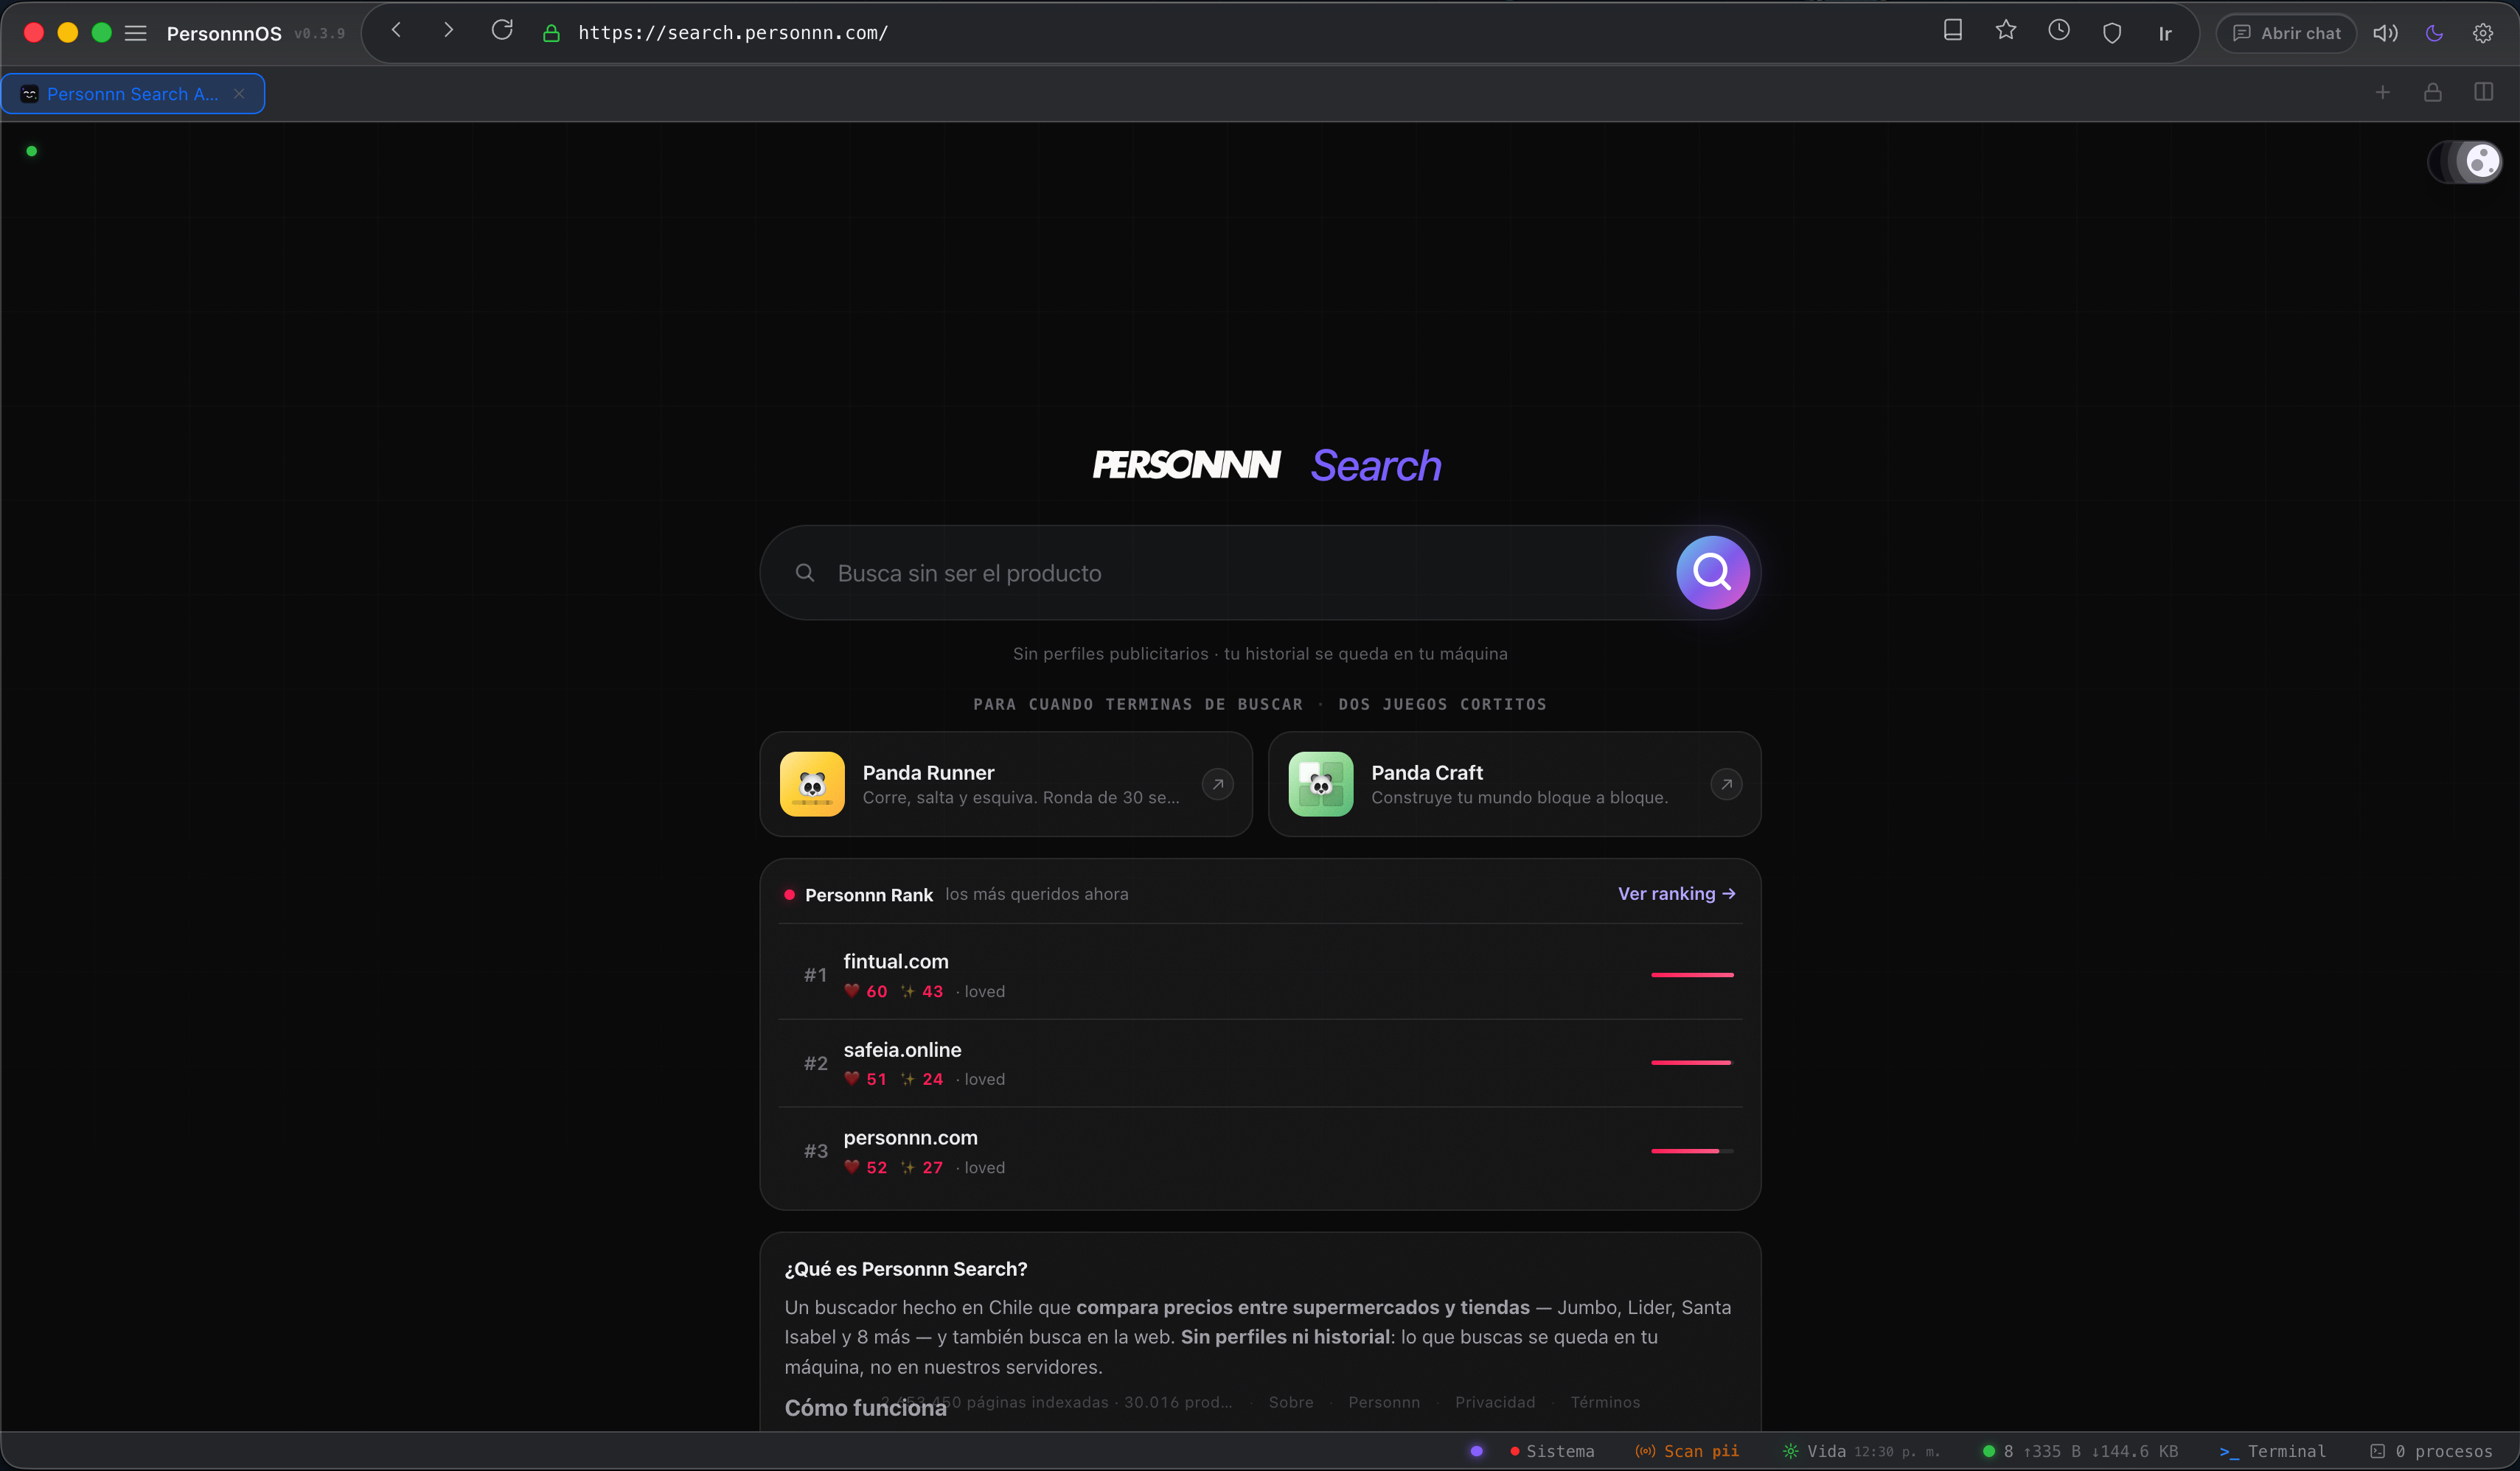Open the Términos footer link
Screen dimensions: 2520x1471
coord(1605,1402)
